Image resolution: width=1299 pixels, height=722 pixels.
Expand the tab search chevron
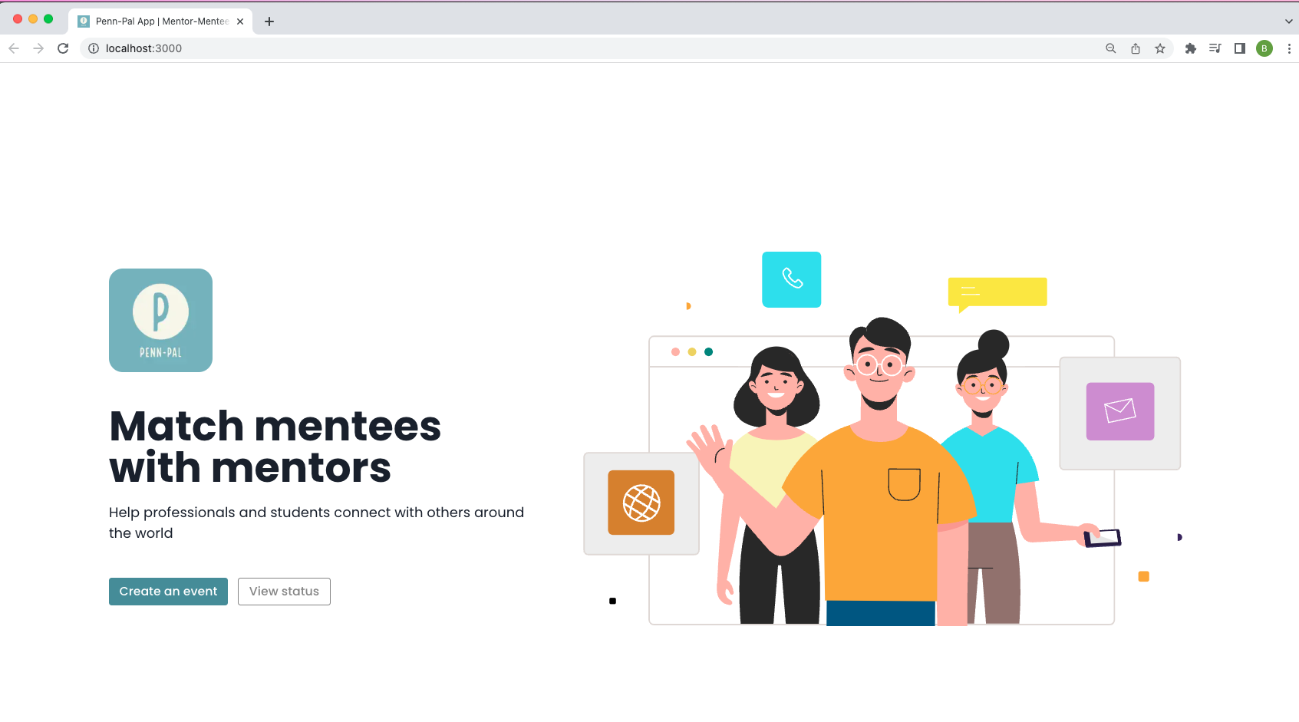(x=1289, y=21)
